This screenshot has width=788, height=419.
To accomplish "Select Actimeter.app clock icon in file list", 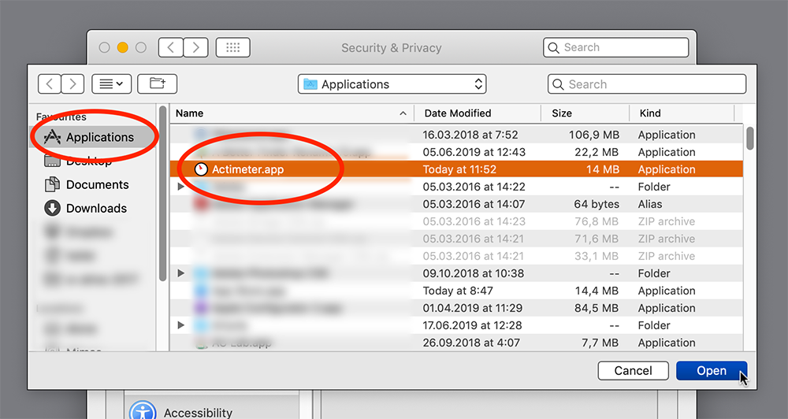I will point(201,169).
